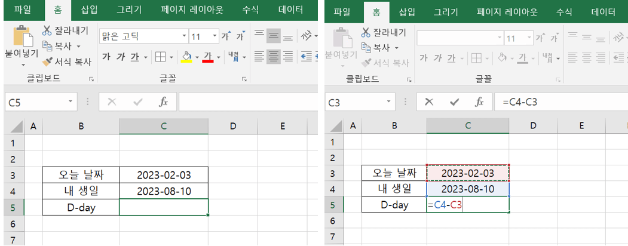
Task: Click the formula bar containing =C4-C3
Action: pos(561,102)
